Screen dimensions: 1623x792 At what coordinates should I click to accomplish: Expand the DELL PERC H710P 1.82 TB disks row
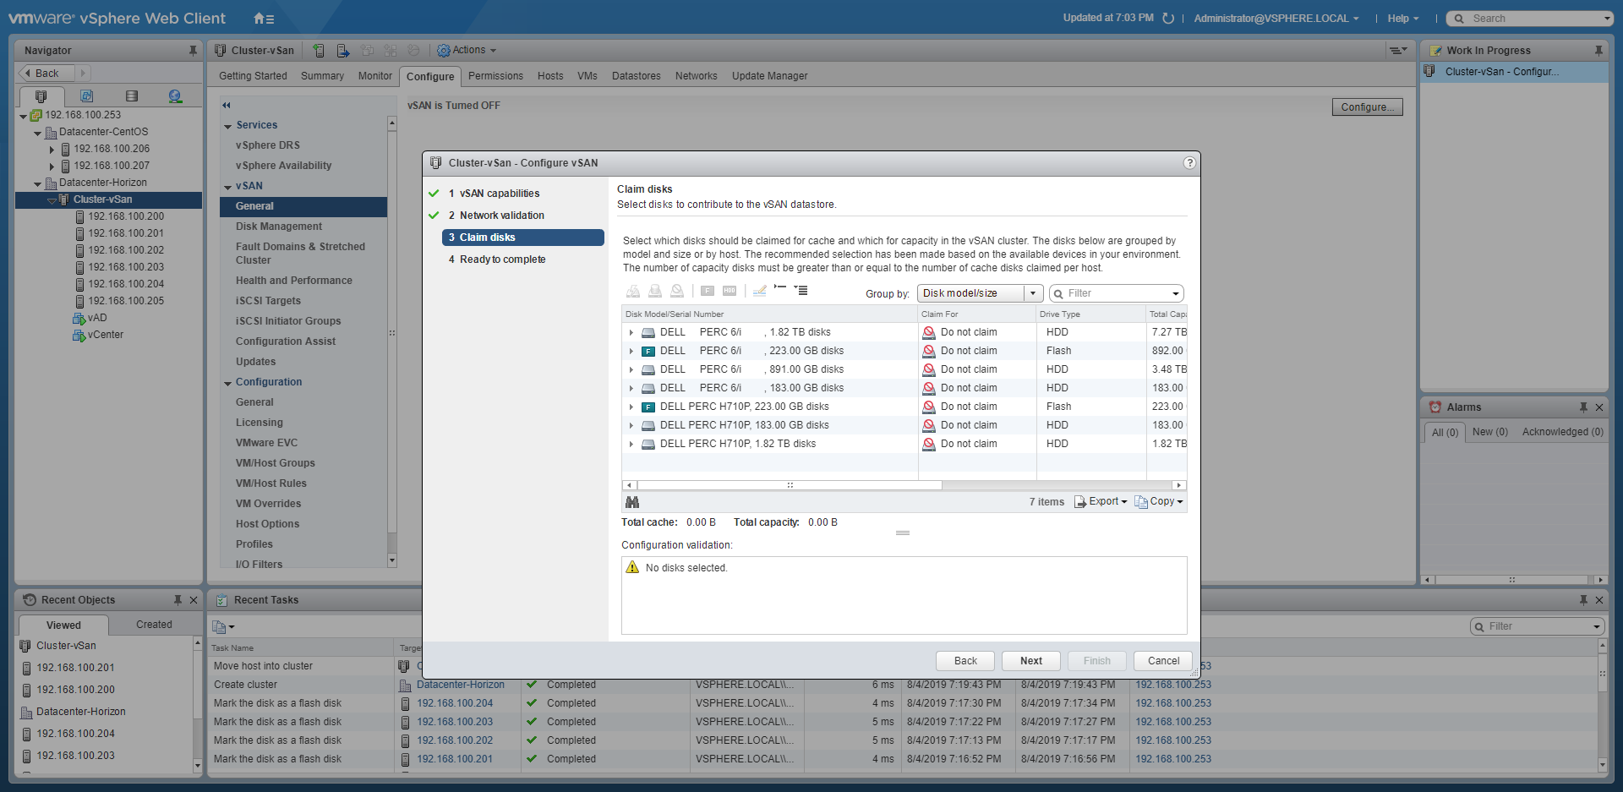(x=631, y=444)
